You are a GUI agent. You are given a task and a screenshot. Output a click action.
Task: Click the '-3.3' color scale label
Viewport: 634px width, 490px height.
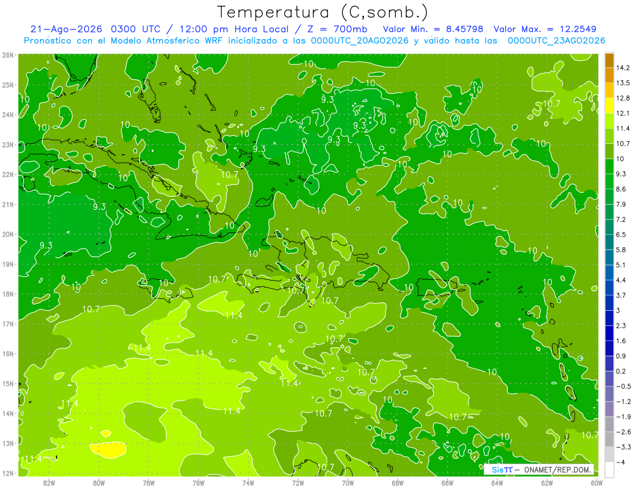click(623, 447)
